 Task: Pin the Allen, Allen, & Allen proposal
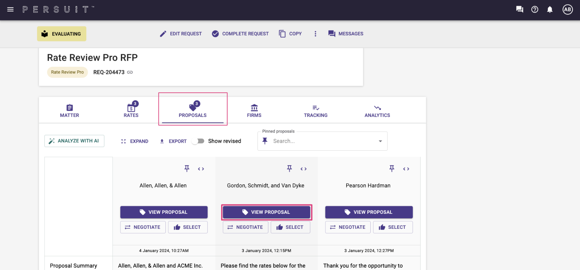pos(187,169)
